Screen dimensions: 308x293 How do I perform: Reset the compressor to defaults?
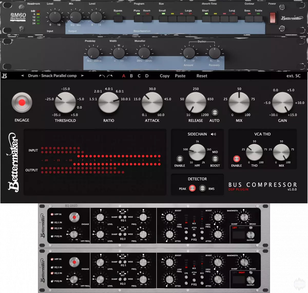(202, 76)
